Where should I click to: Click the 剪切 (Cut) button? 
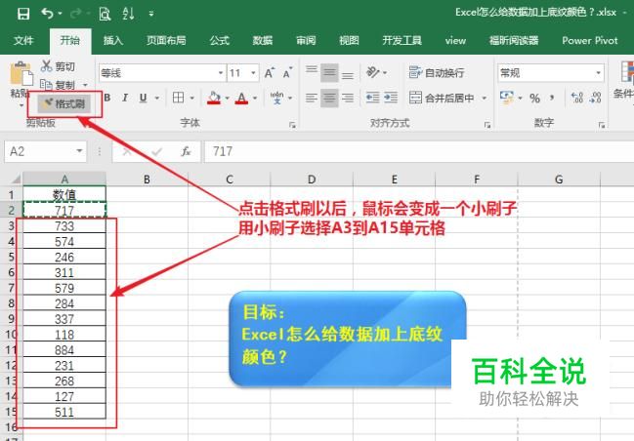59,66
